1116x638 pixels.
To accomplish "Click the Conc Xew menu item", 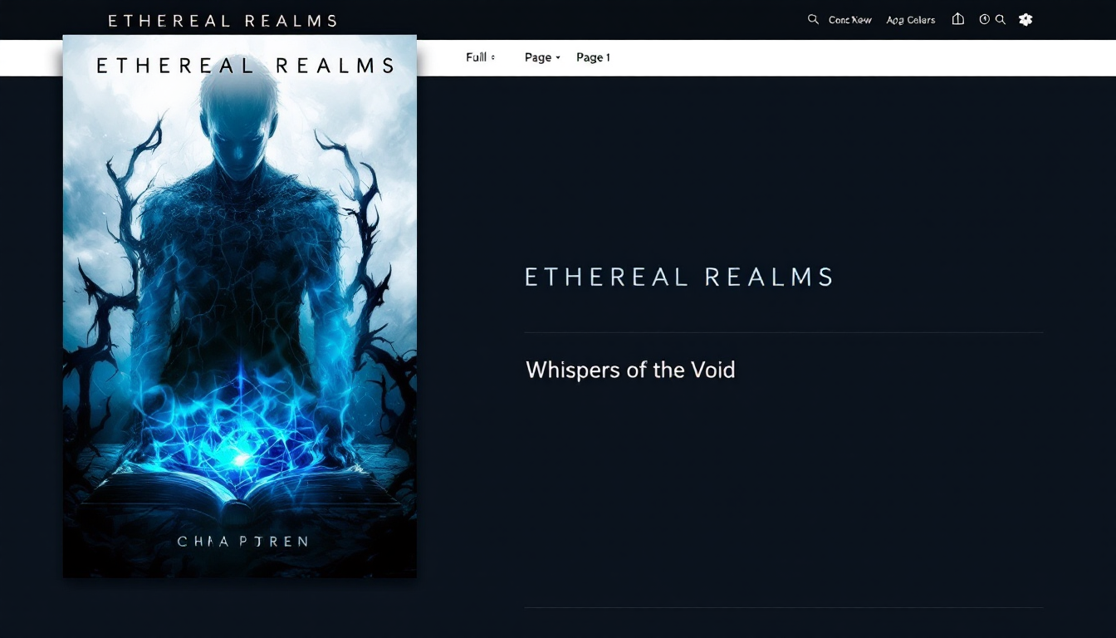I will coord(850,20).
